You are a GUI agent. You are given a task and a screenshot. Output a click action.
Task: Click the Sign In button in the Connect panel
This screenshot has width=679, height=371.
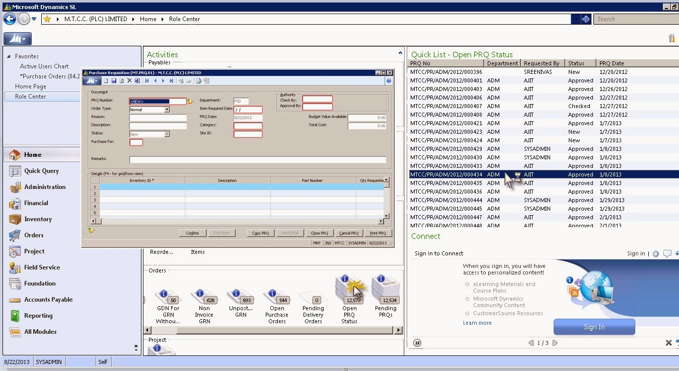[x=594, y=327]
